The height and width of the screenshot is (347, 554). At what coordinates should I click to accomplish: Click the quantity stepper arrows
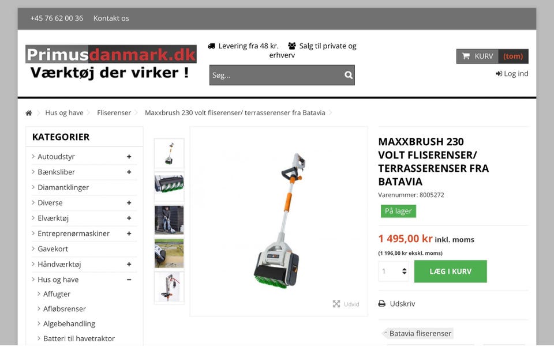[x=404, y=271]
